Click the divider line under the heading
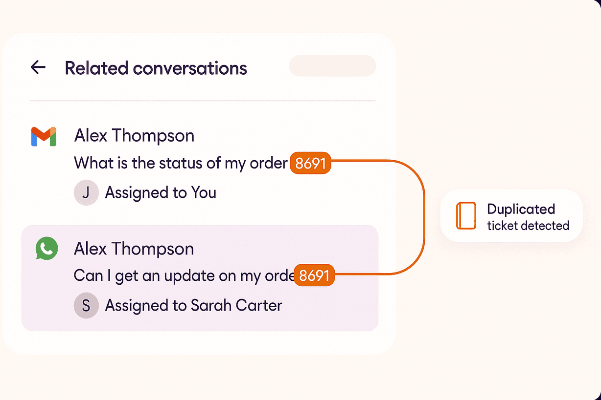The width and height of the screenshot is (601, 400). point(202,101)
